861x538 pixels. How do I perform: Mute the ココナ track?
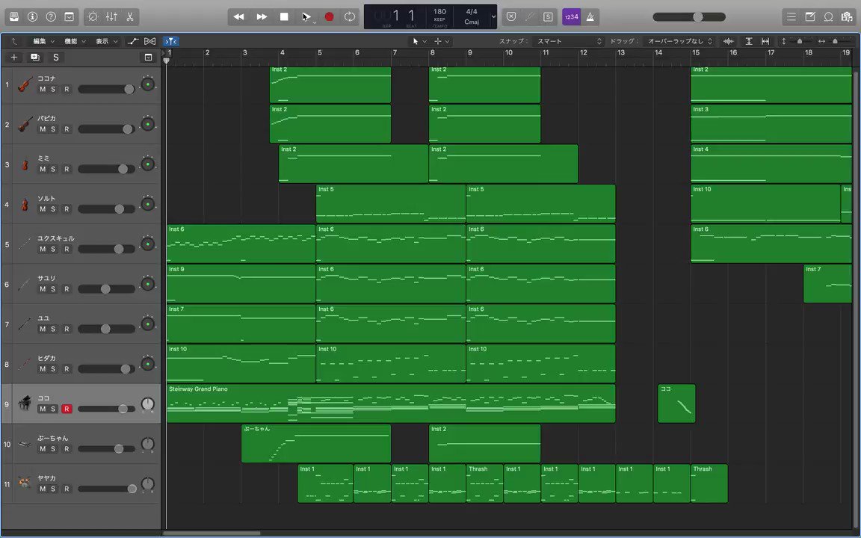pyautogui.click(x=43, y=89)
